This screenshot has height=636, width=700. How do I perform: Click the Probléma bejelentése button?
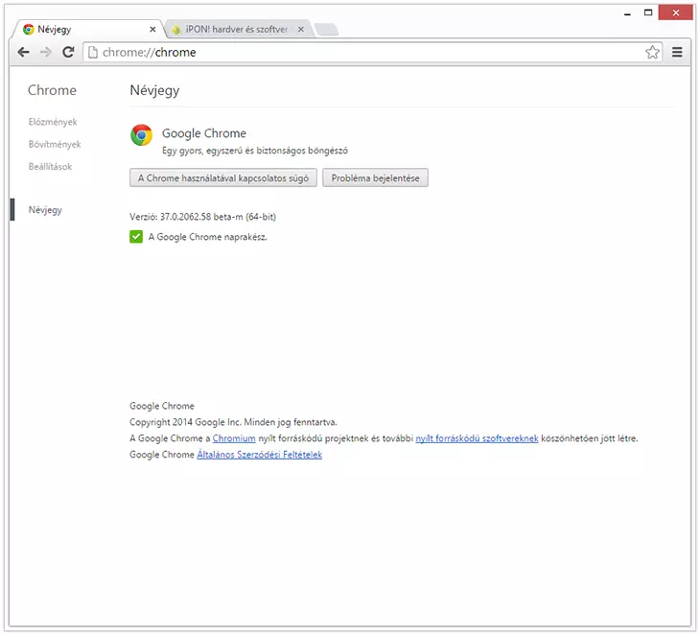pos(376,177)
